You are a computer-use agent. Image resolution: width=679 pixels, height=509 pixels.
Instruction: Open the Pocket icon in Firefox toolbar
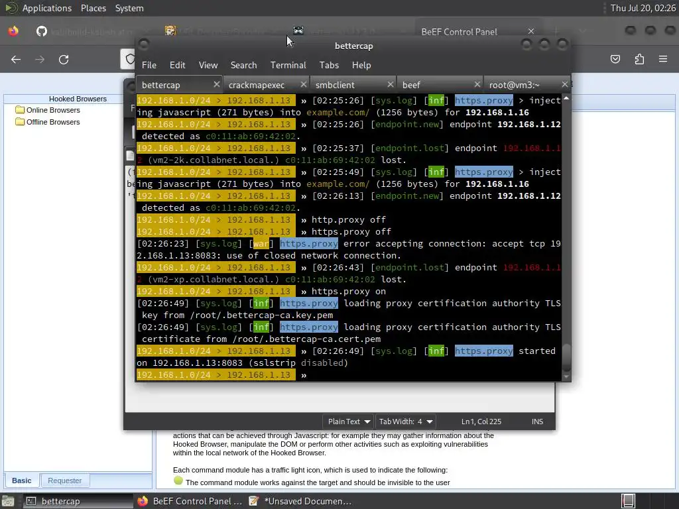click(615, 59)
